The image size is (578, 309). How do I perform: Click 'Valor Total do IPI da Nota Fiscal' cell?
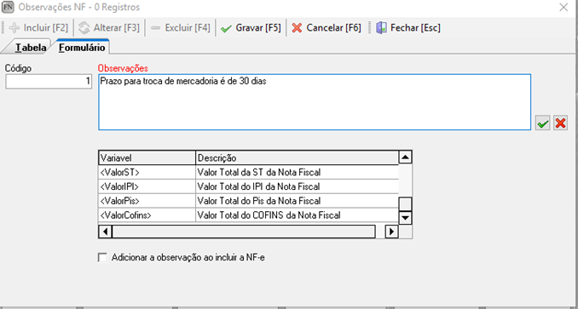coord(298,186)
